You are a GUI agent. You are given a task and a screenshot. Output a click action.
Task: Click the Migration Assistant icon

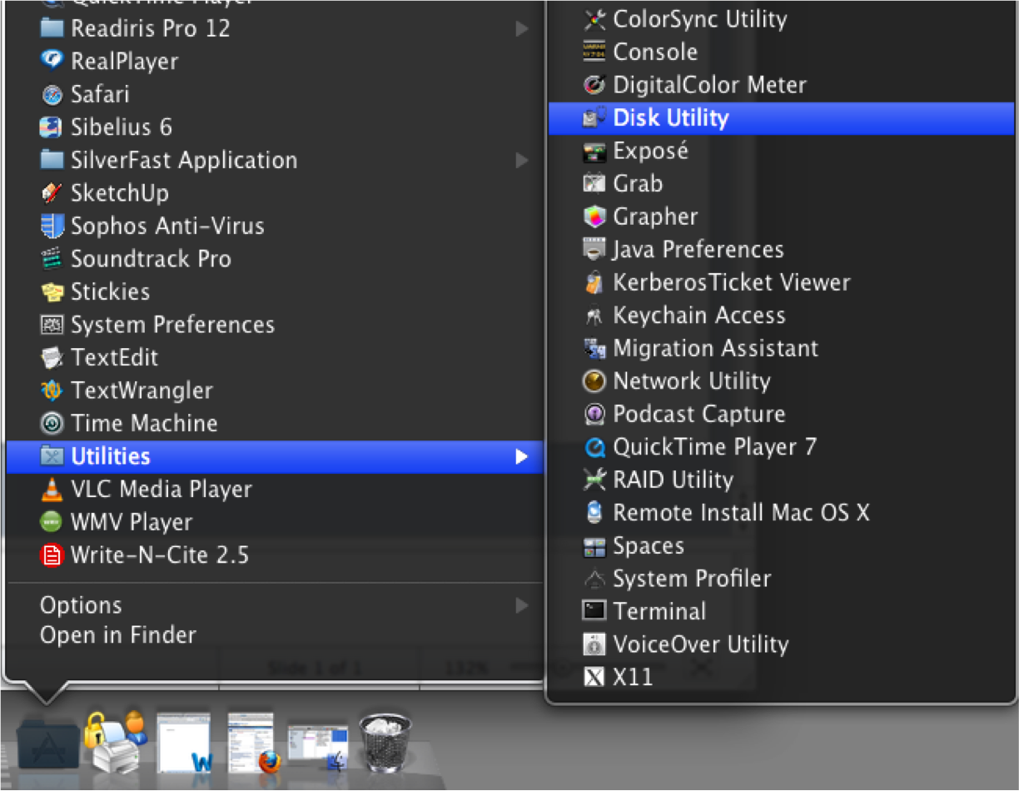[594, 348]
